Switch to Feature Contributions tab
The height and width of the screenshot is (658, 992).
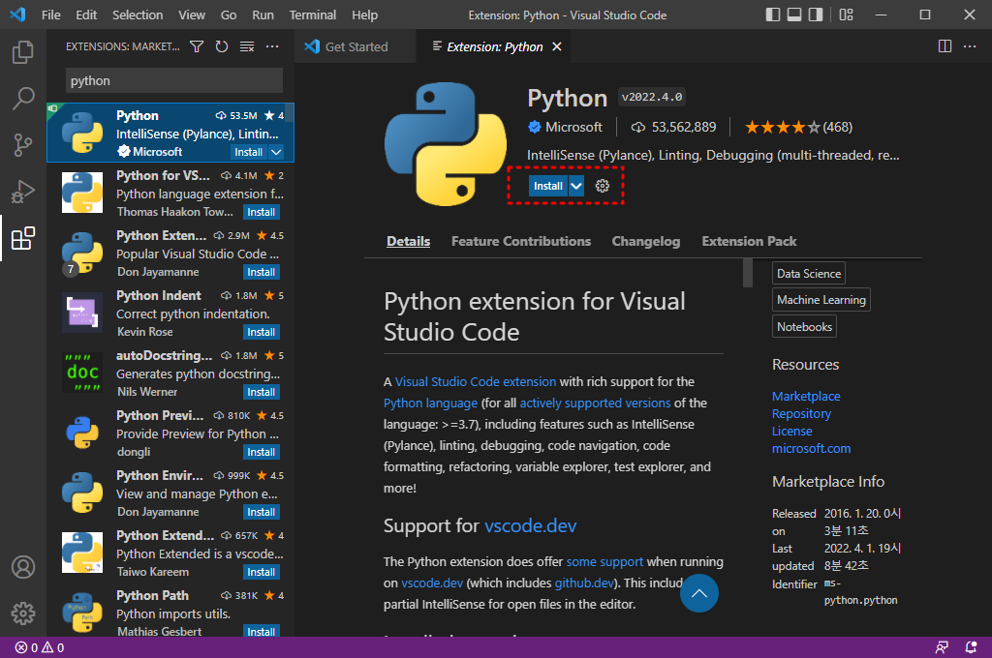[x=520, y=241]
